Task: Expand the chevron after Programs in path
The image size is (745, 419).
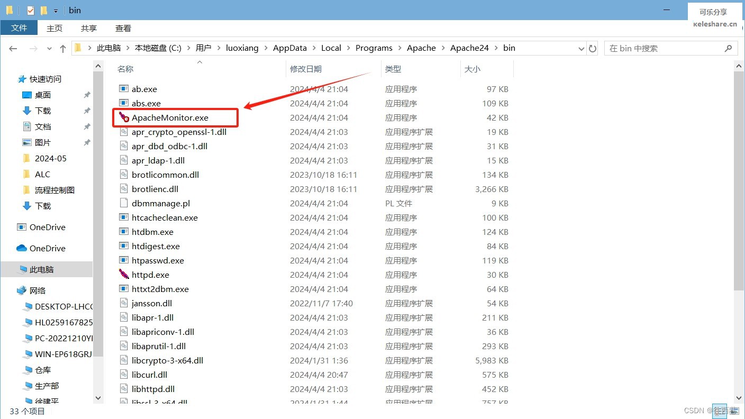Action: [400, 48]
